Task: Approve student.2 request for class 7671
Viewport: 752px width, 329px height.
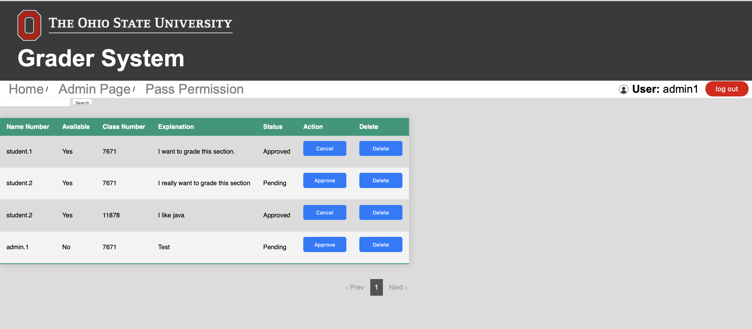Action: 325,181
